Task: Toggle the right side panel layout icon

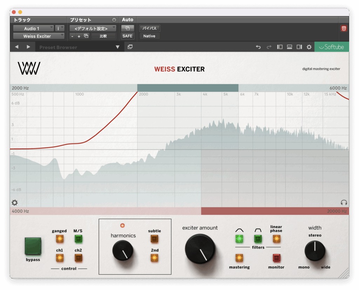Action: (x=299, y=47)
